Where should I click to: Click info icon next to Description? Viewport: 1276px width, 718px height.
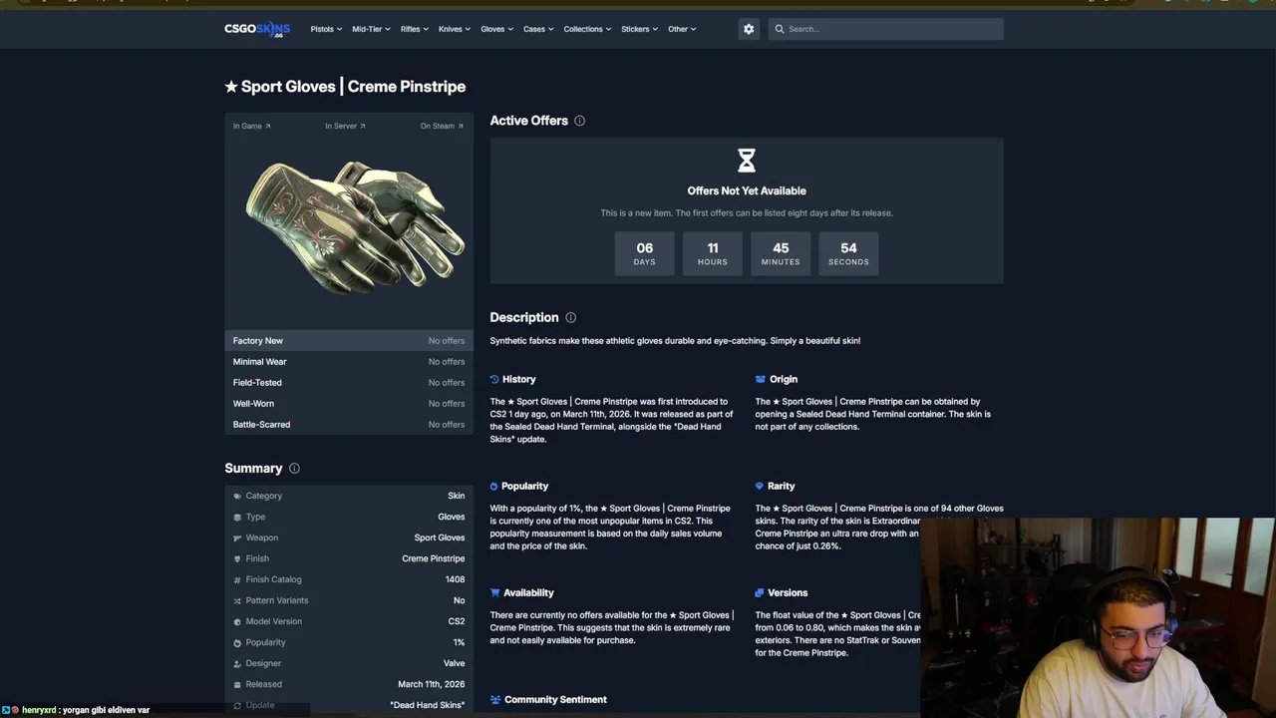(x=570, y=317)
